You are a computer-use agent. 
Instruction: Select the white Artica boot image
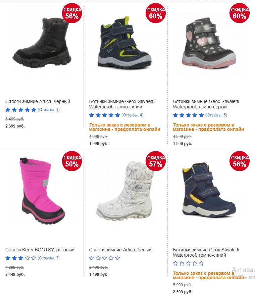point(125,191)
